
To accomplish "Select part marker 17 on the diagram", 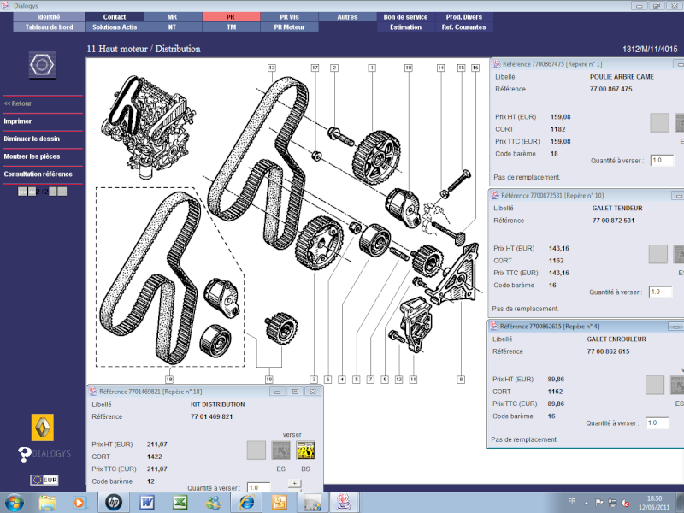I will [x=315, y=68].
